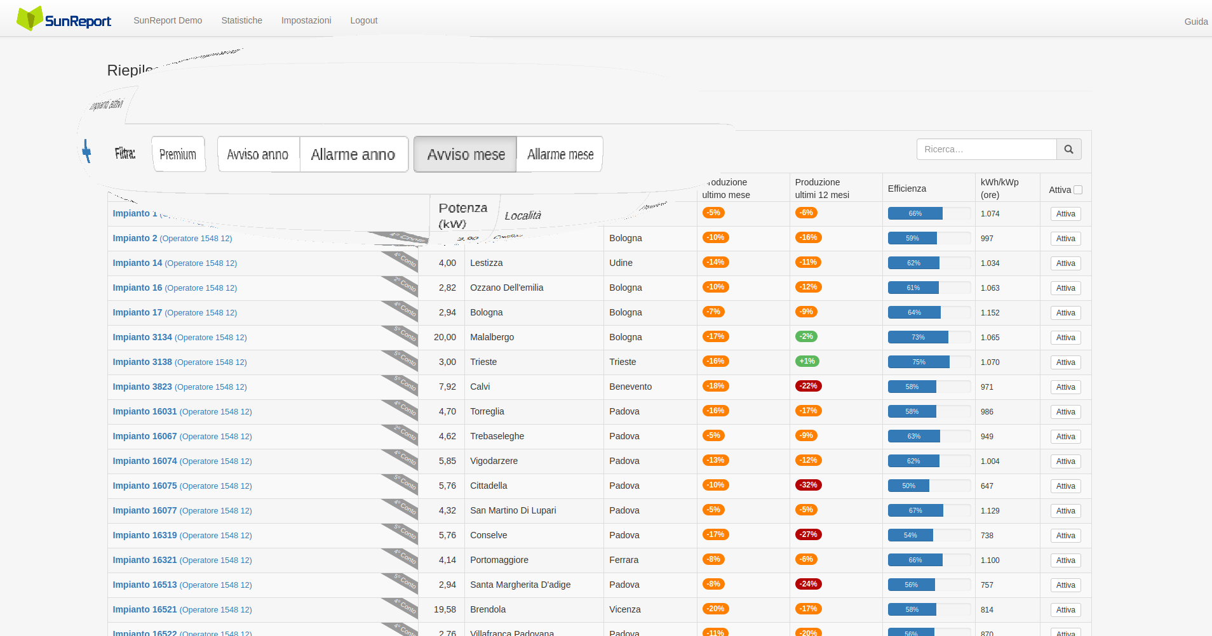Toggle the Attiva header checkbox
Image resolution: width=1212 pixels, height=636 pixels.
pyautogui.click(x=1078, y=190)
